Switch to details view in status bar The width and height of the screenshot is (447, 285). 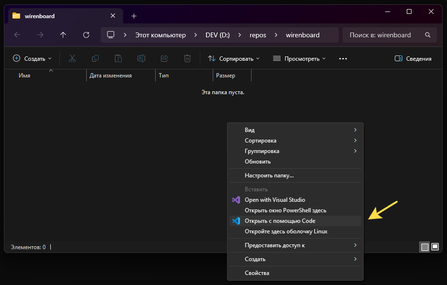(425, 247)
